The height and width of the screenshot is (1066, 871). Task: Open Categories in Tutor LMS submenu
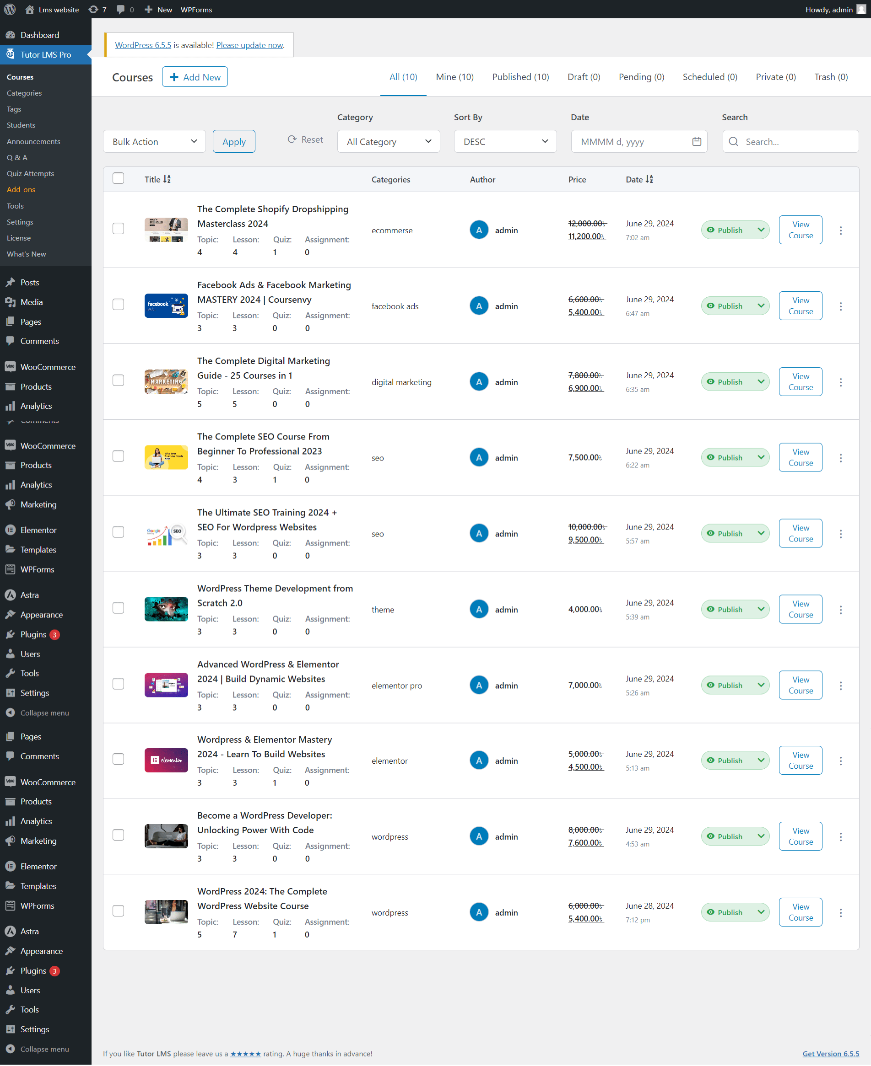tap(24, 93)
